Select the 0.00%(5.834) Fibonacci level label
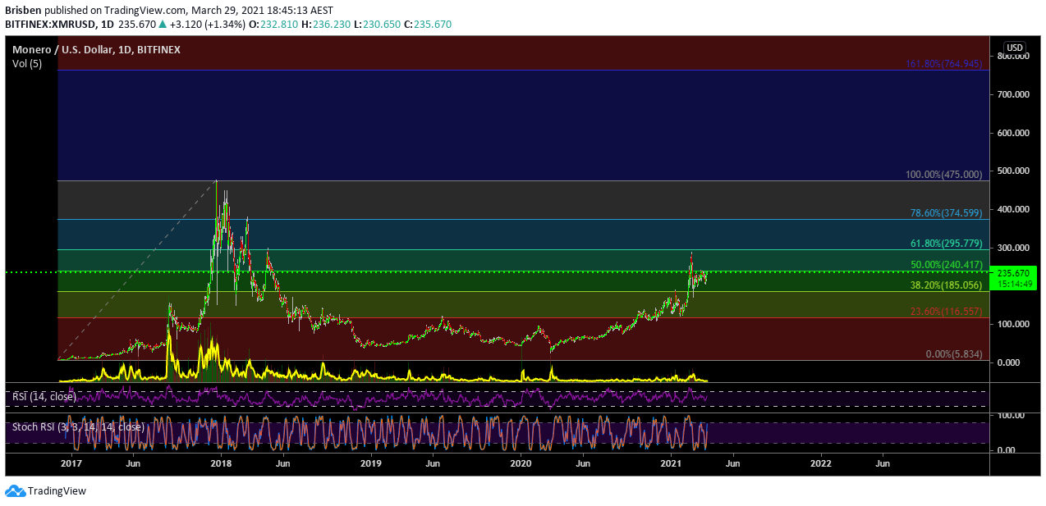Image resolution: width=1046 pixels, height=506 pixels. [x=954, y=354]
